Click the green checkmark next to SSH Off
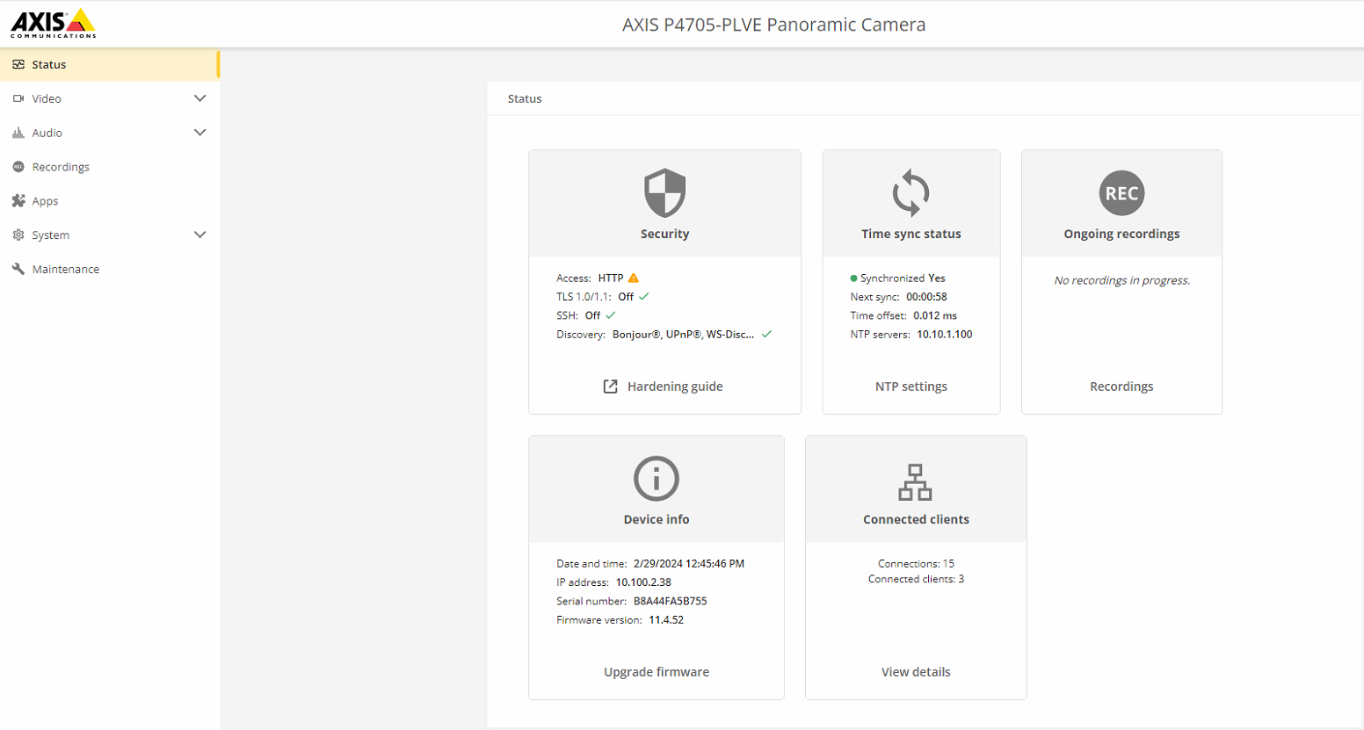 [x=611, y=315]
